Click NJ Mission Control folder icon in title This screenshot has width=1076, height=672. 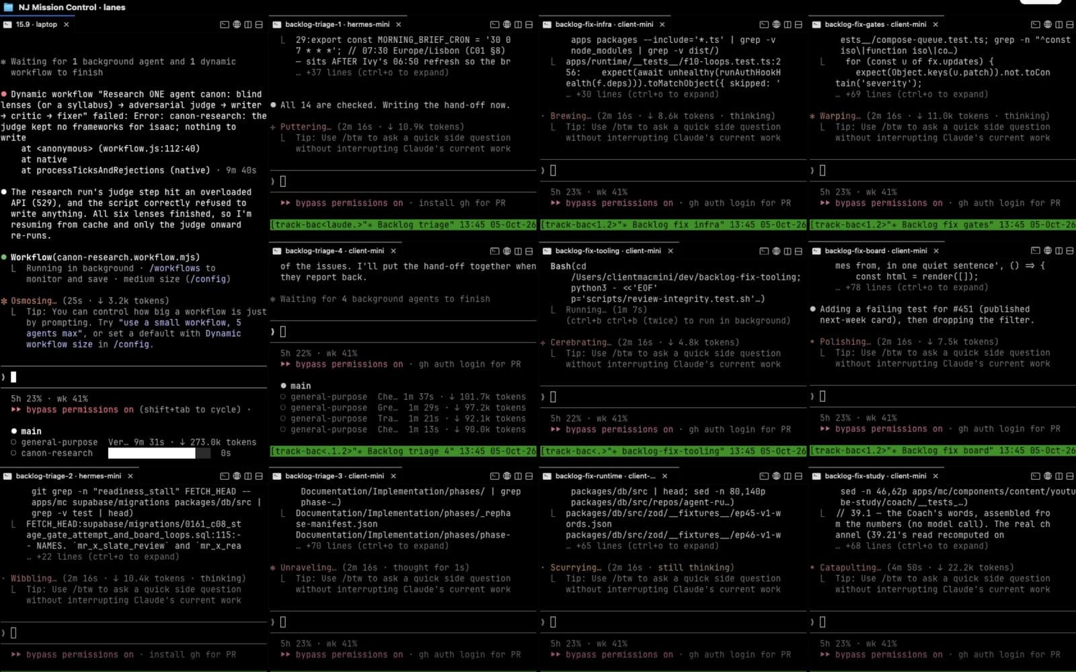[9, 7]
